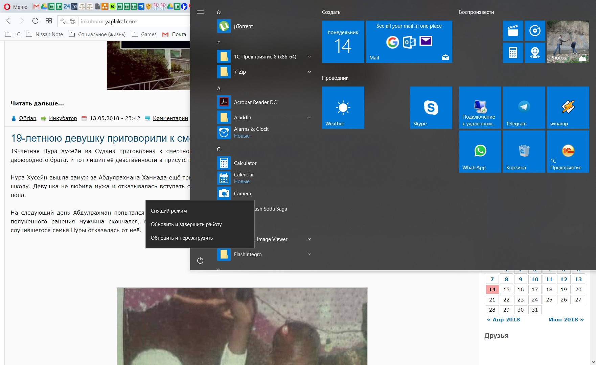Go to Июн 2018 » in calendar

coord(566,320)
